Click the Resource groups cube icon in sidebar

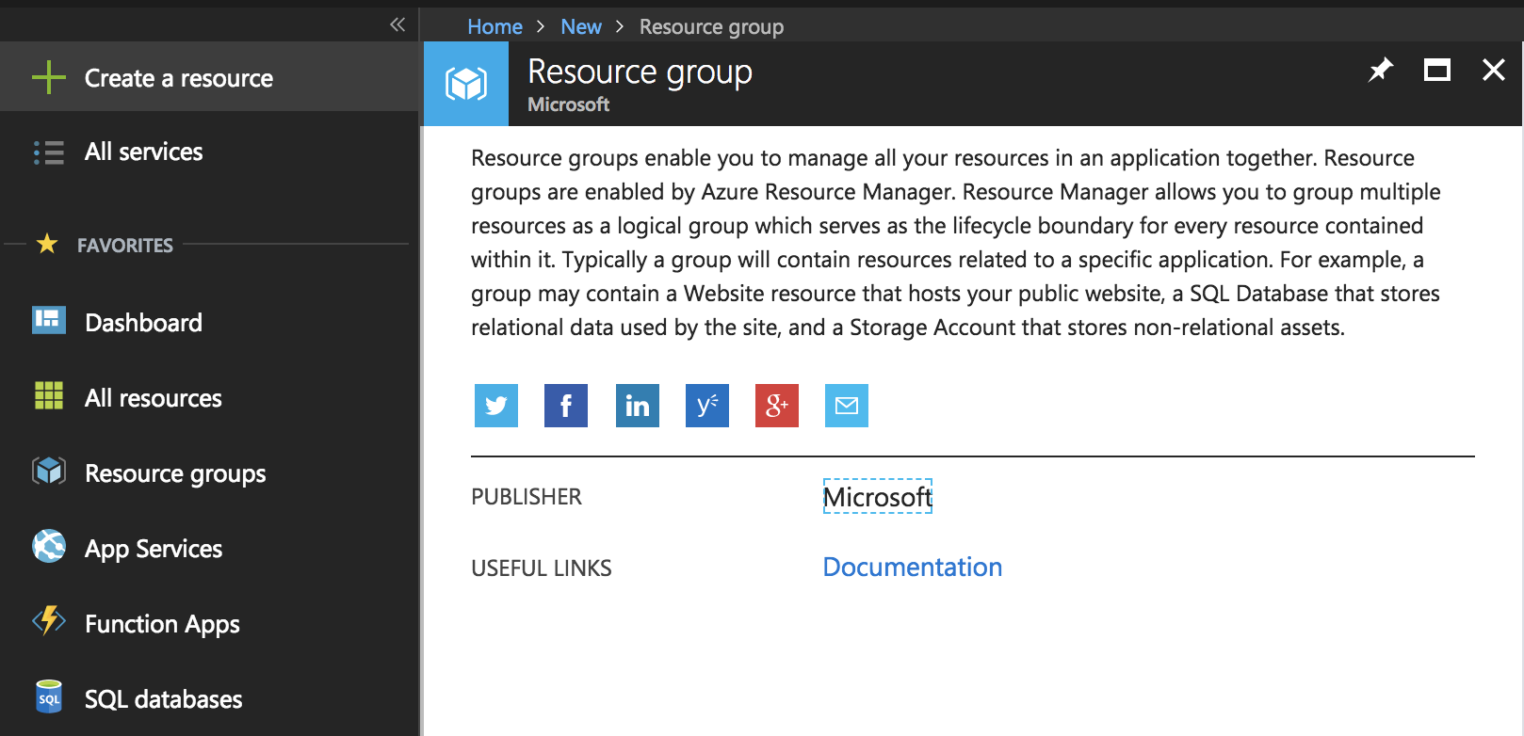click(49, 471)
